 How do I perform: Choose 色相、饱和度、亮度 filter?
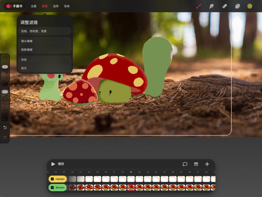pos(45,31)
